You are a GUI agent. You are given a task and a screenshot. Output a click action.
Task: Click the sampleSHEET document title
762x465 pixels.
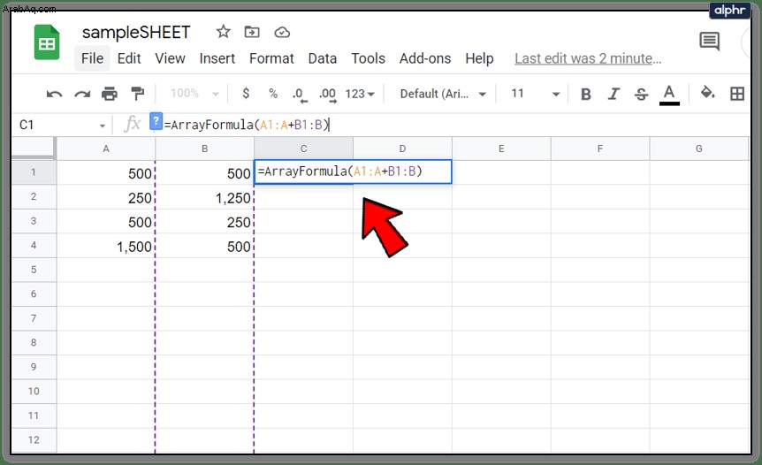point(136,33)
